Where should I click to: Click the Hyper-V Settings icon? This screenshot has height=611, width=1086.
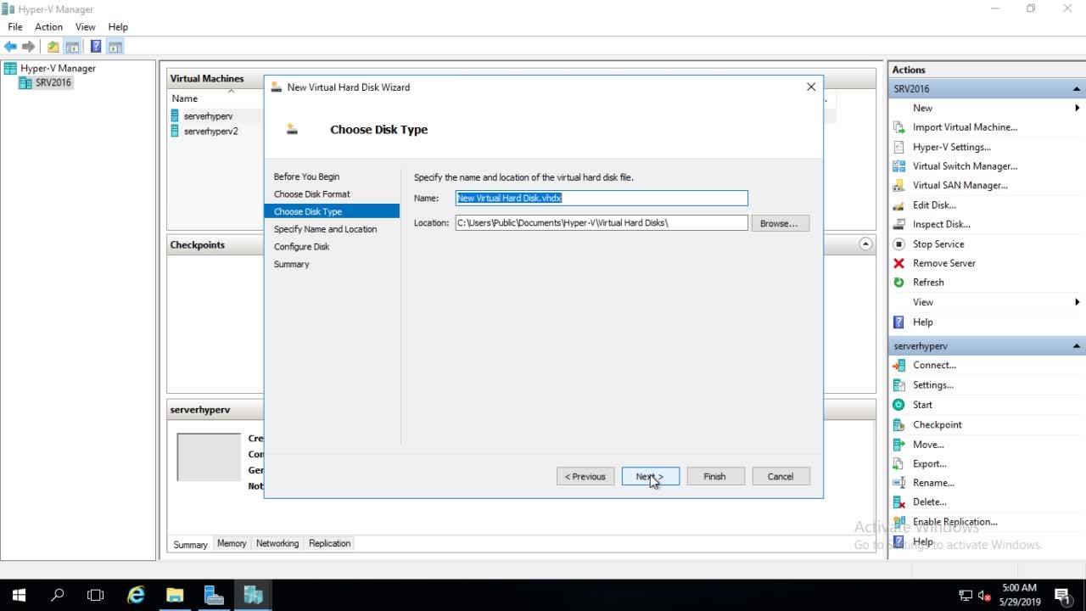(x=898, y=147)
